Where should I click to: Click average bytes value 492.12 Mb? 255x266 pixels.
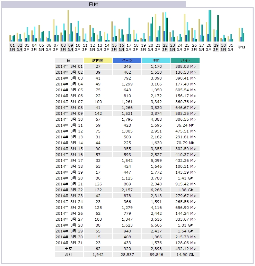tap(185, 249)
